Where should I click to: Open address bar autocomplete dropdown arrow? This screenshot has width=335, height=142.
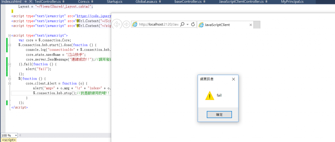(187, 24)
